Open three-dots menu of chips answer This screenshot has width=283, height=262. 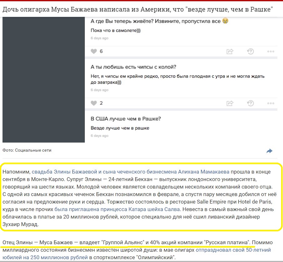(271, 103)
